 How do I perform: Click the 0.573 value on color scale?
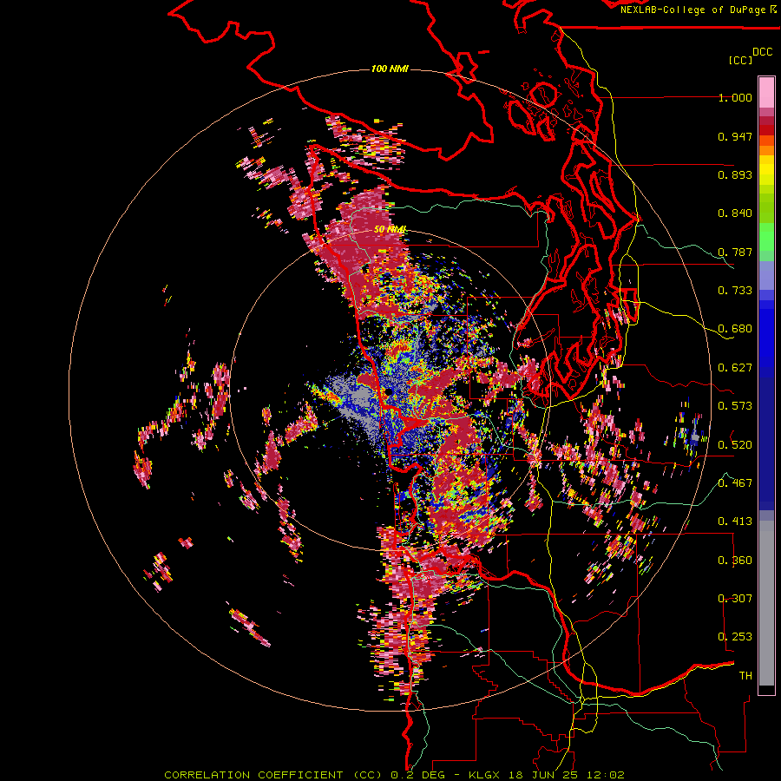[x=735, y=406]
